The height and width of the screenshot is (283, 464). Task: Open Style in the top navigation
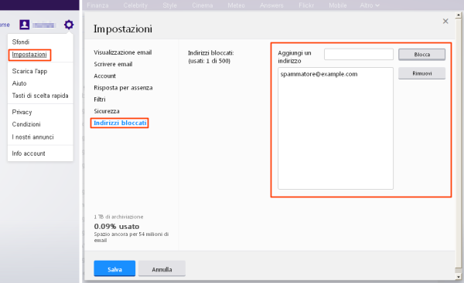point(170,5)
